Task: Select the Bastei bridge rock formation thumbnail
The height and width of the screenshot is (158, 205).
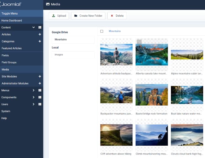Action: (x=151, y=94)
